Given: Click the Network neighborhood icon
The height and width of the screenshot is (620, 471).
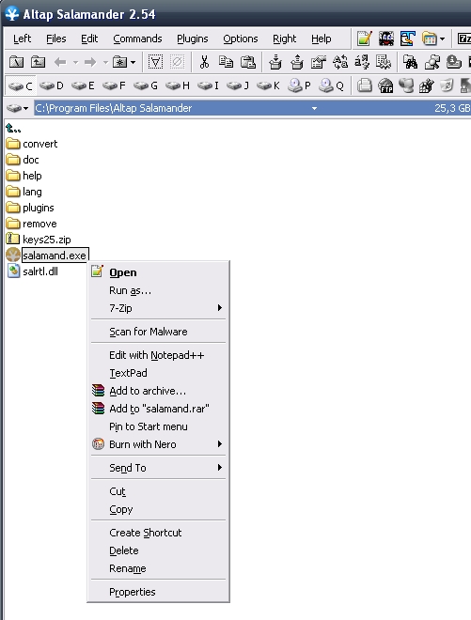Looking at the screenshot, I should [x=406, y=85].
